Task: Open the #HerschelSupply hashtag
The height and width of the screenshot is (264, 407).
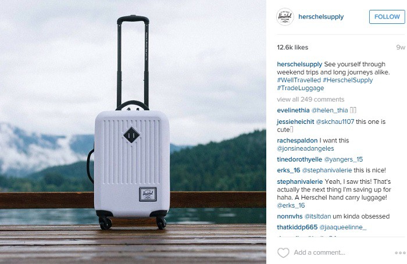Action: (348, 80)
